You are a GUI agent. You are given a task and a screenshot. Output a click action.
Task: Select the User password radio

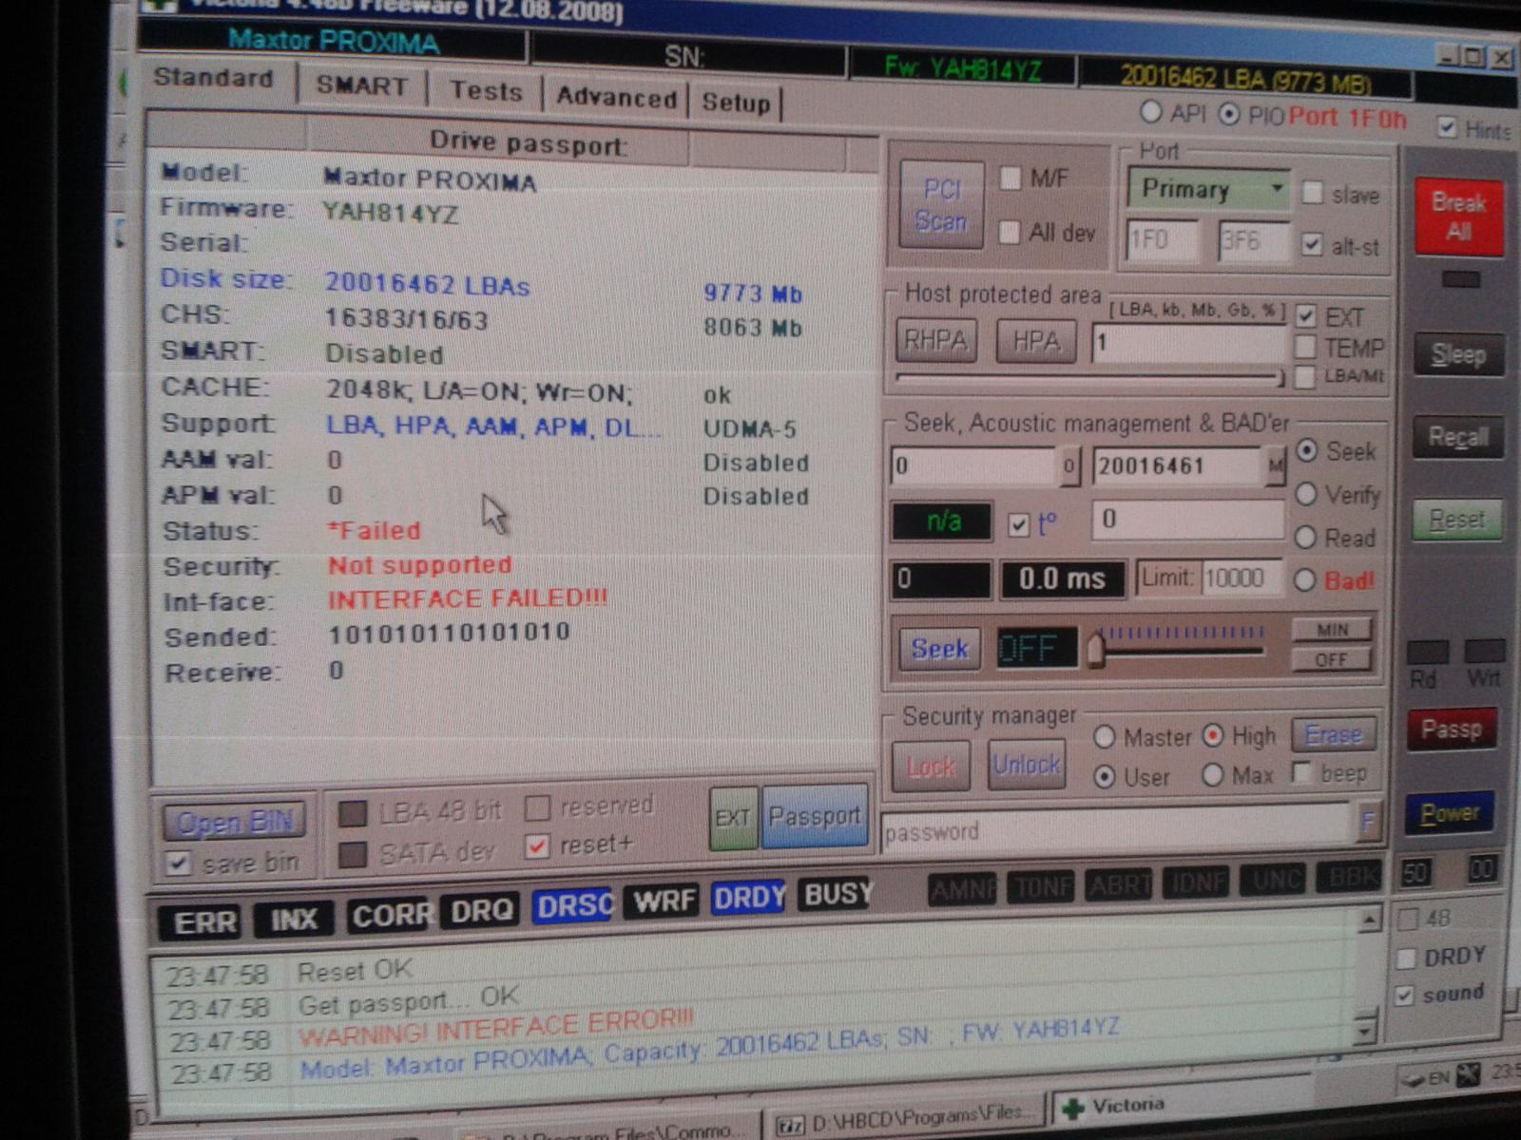(1104, 777)
